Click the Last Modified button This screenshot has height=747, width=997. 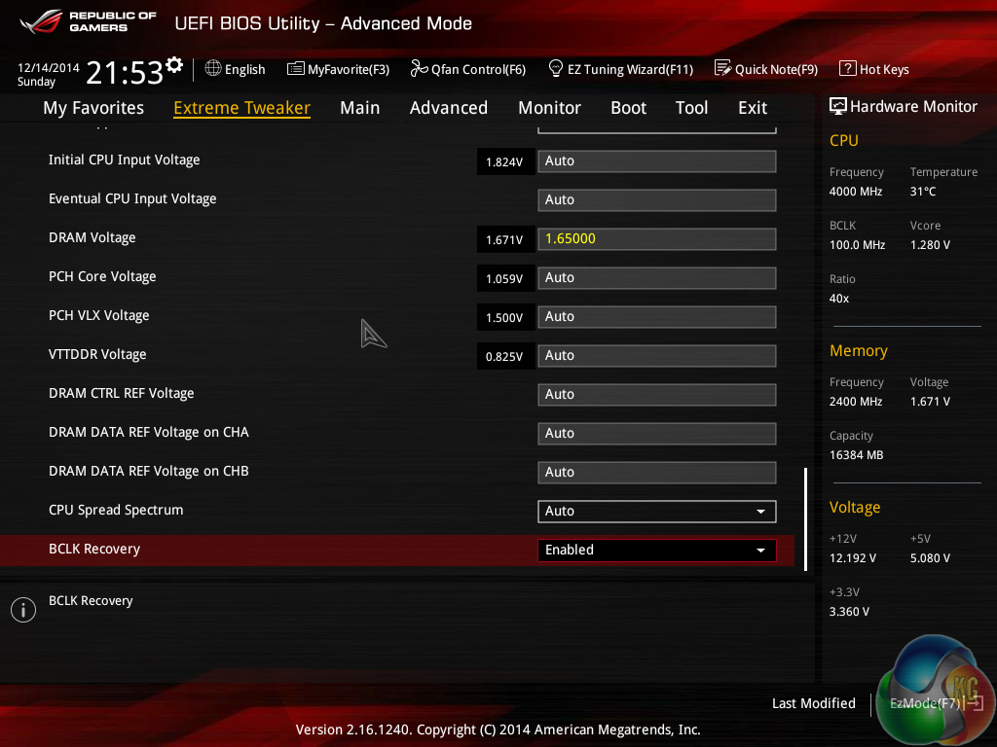(x=813, y=703)
